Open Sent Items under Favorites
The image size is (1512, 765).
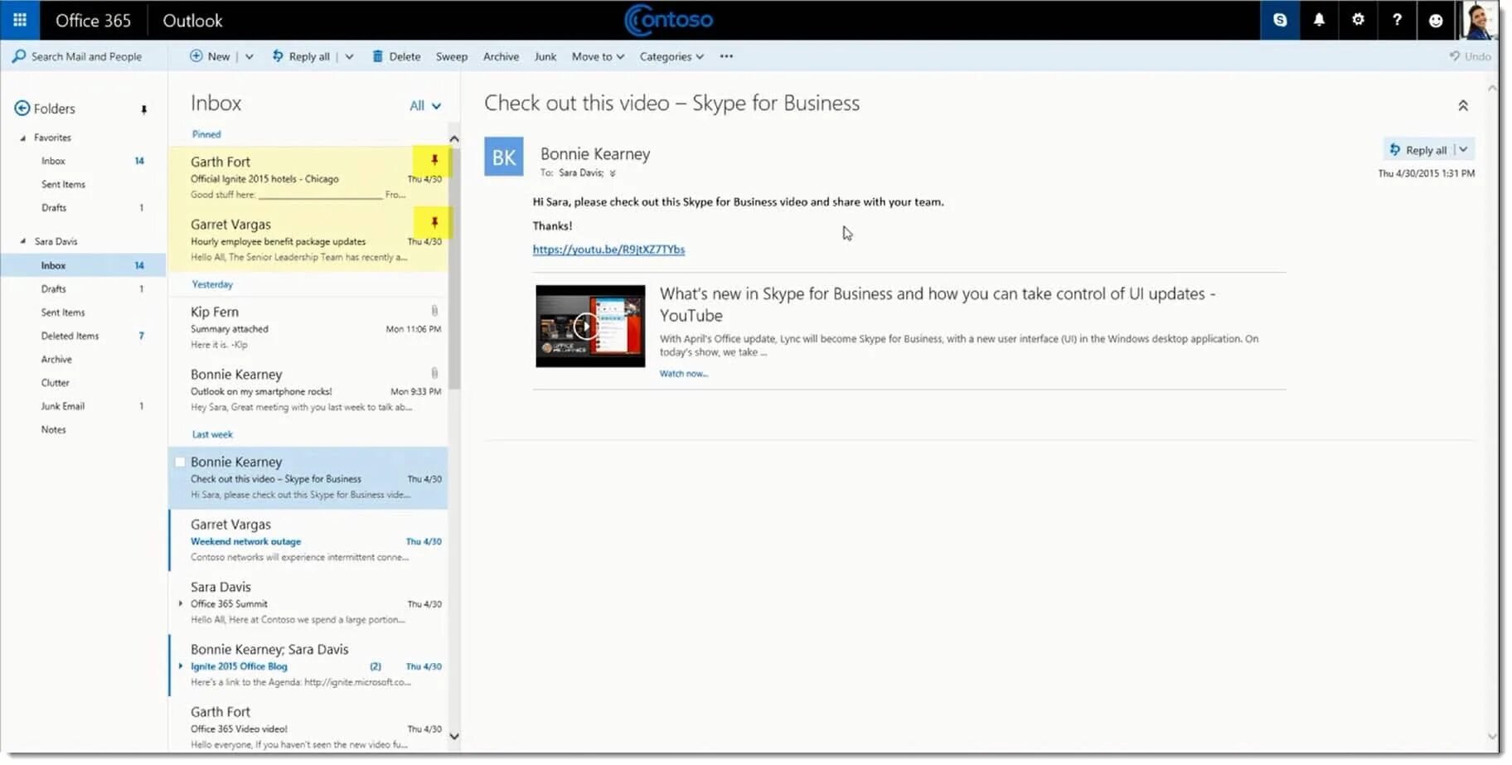coord(63,184)
